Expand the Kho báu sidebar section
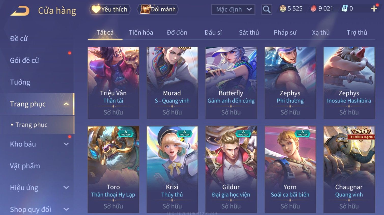The width and height of the screenshot is (384, 215). [x=66, y=144]
